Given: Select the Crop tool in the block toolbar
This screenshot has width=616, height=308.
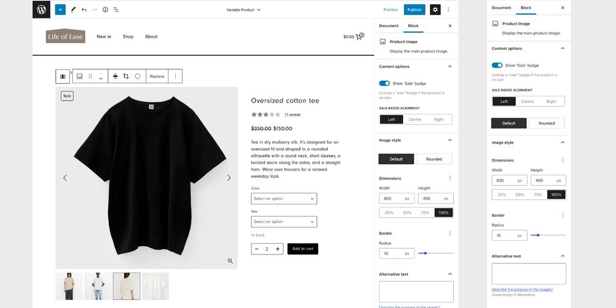Looking at the screenshot, I should (x=126, y=76).
